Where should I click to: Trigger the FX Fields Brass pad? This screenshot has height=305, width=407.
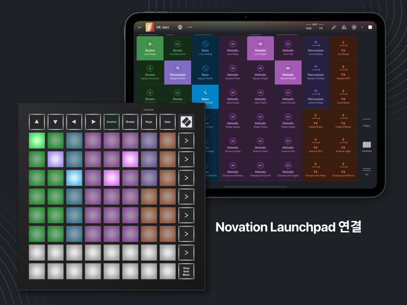pyautogui.click(x=316, y=121)
